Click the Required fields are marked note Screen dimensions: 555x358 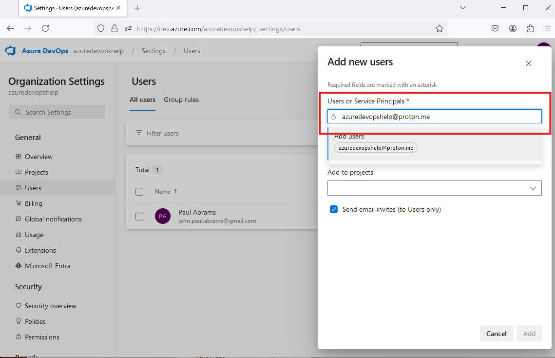382,85
